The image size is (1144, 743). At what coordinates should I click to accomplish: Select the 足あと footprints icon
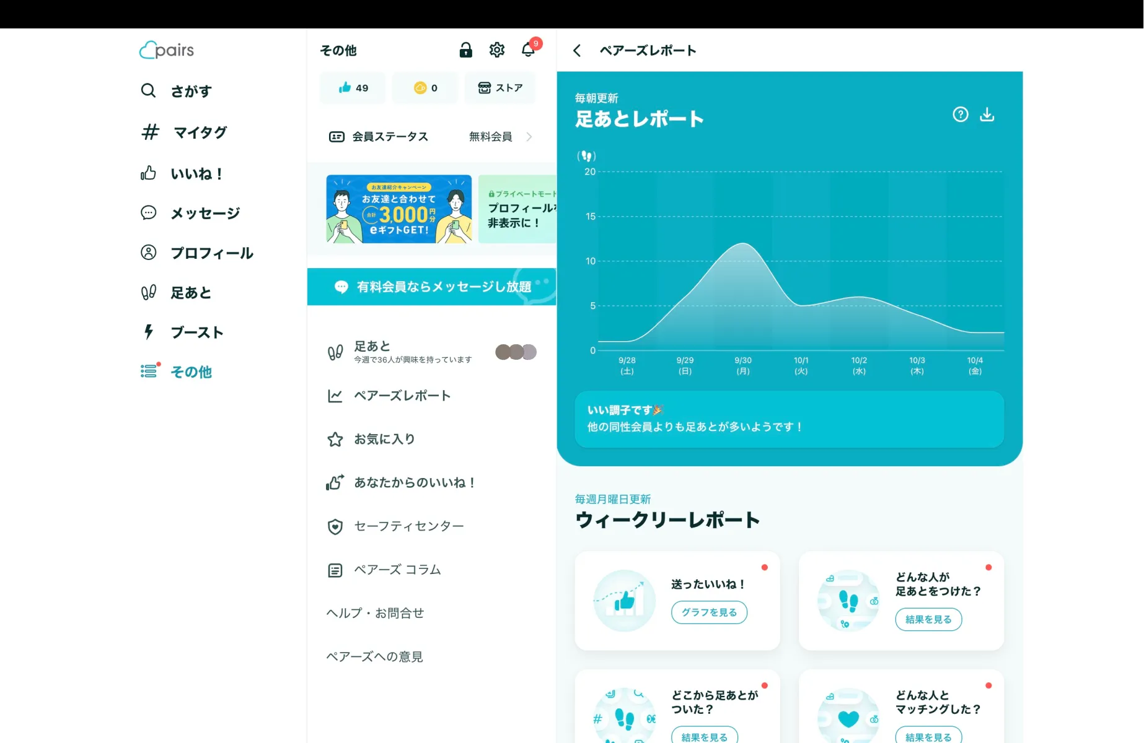tap(149, 292)
